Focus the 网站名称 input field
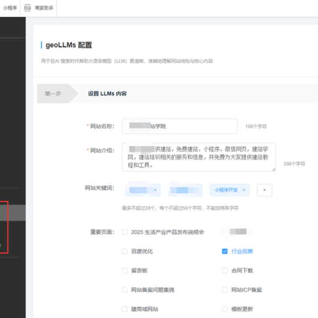The width and height of the screenshot is (318, 318). 179,127
